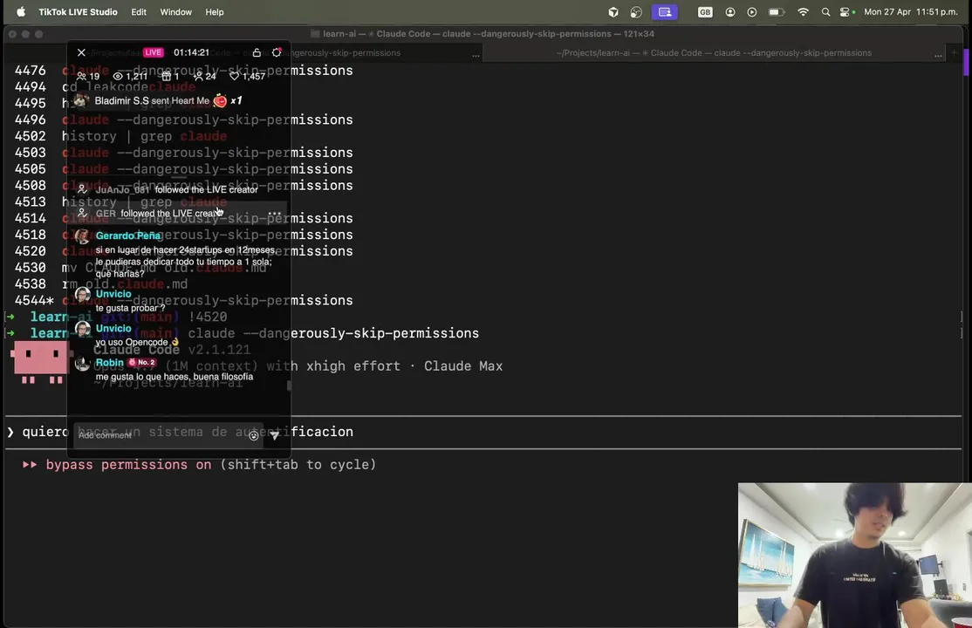Click the cube icon in menu bar
Screen dimensions: 972x628
tap(613, 12)
